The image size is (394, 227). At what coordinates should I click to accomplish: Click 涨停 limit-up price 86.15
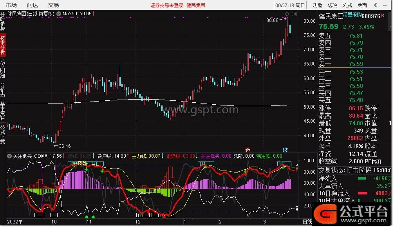tap(356, 109)
